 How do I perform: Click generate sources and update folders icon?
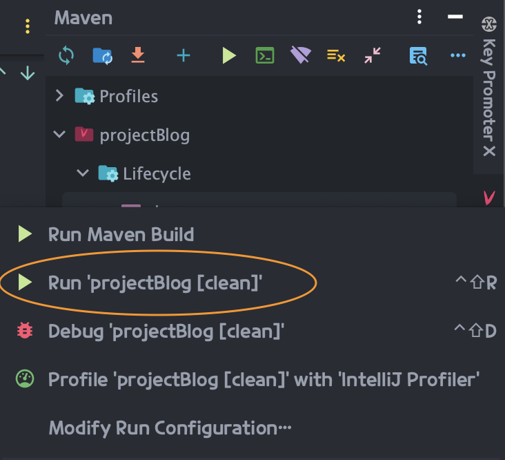point(102,56)
